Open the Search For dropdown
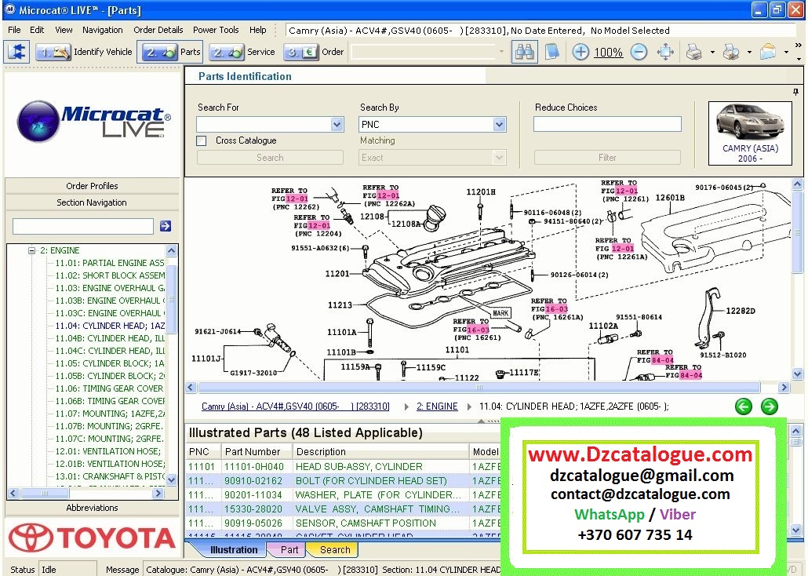 coord(337,124)
